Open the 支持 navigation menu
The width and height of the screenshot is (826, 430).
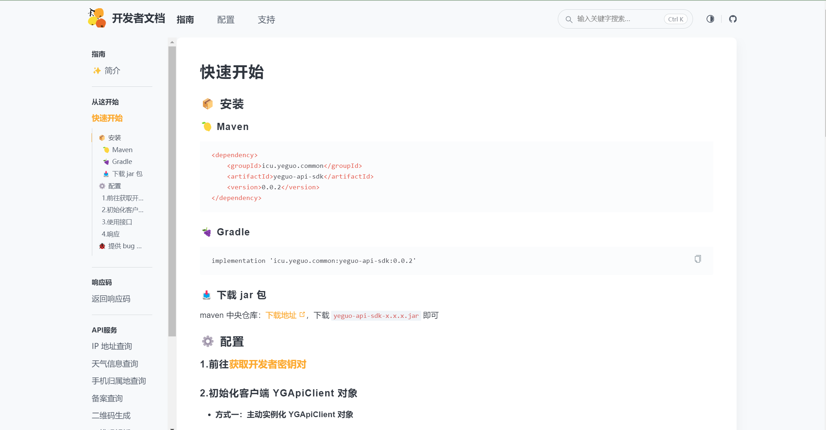point(266,19)
